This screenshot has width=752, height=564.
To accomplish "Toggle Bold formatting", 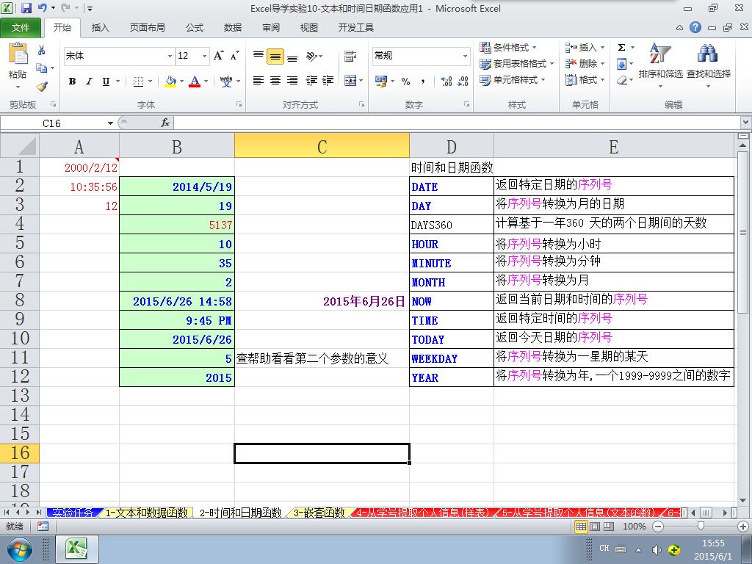I will pos(73,82).
